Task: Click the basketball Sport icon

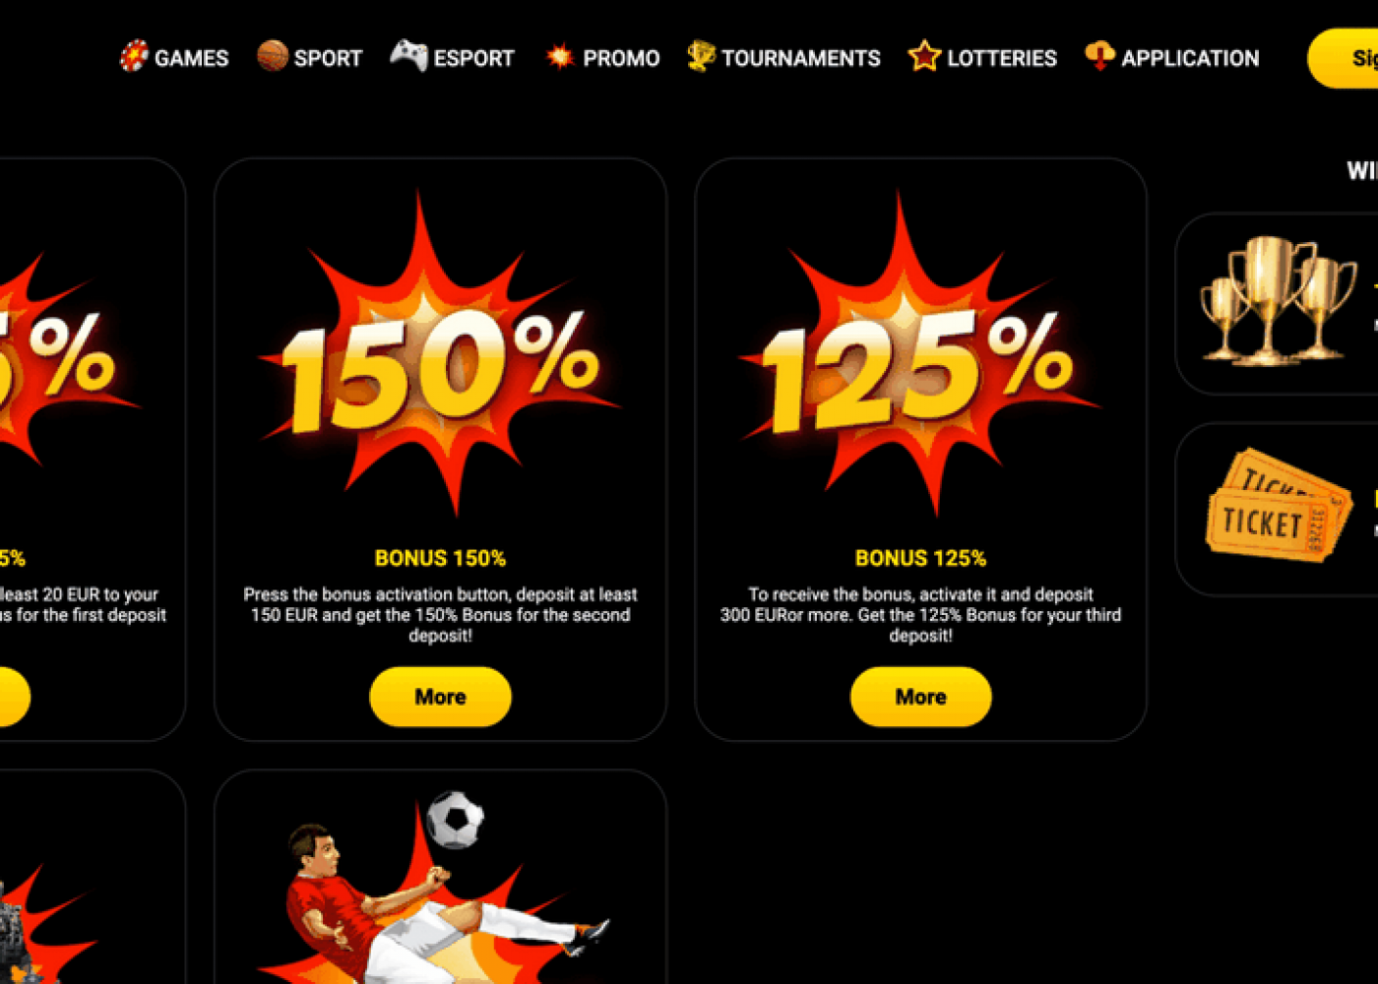Action: [x=273, y=56]
